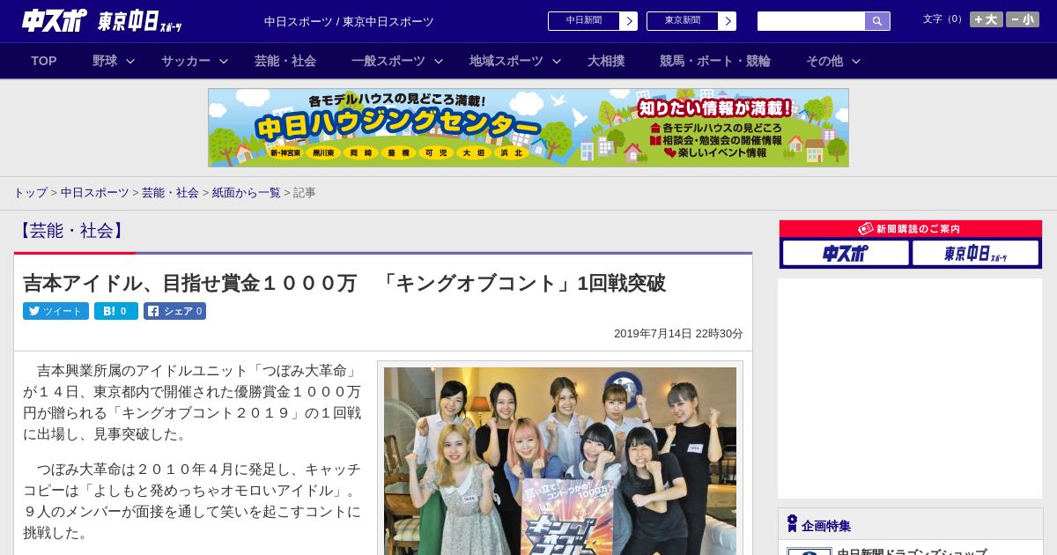Screen dimensions: 1057x555
Task: Open 中スポ subscription button in sidebar
Action: (x=846, y=253)
